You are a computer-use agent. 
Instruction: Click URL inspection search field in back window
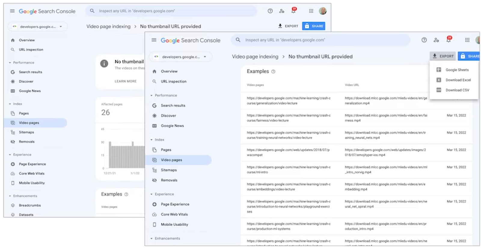coord(172,11)
